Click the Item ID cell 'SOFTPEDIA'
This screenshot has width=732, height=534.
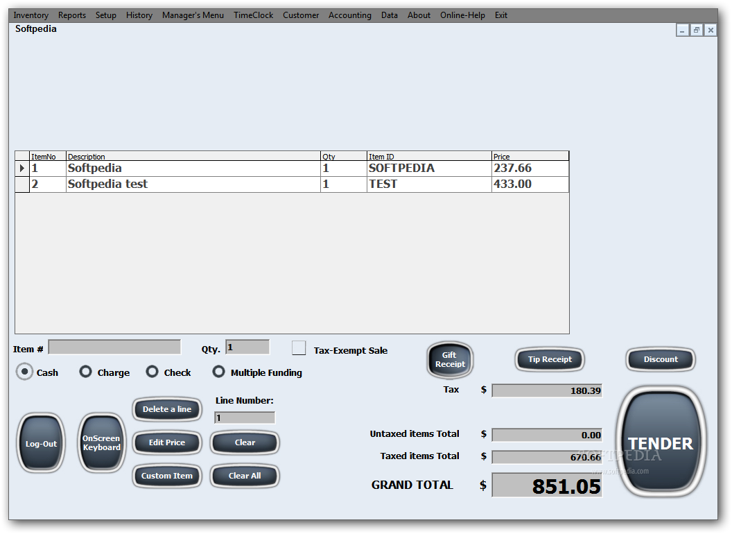tap(430, 169)
